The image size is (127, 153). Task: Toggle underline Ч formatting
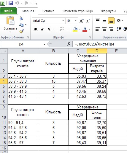click(x=49, y=29)
